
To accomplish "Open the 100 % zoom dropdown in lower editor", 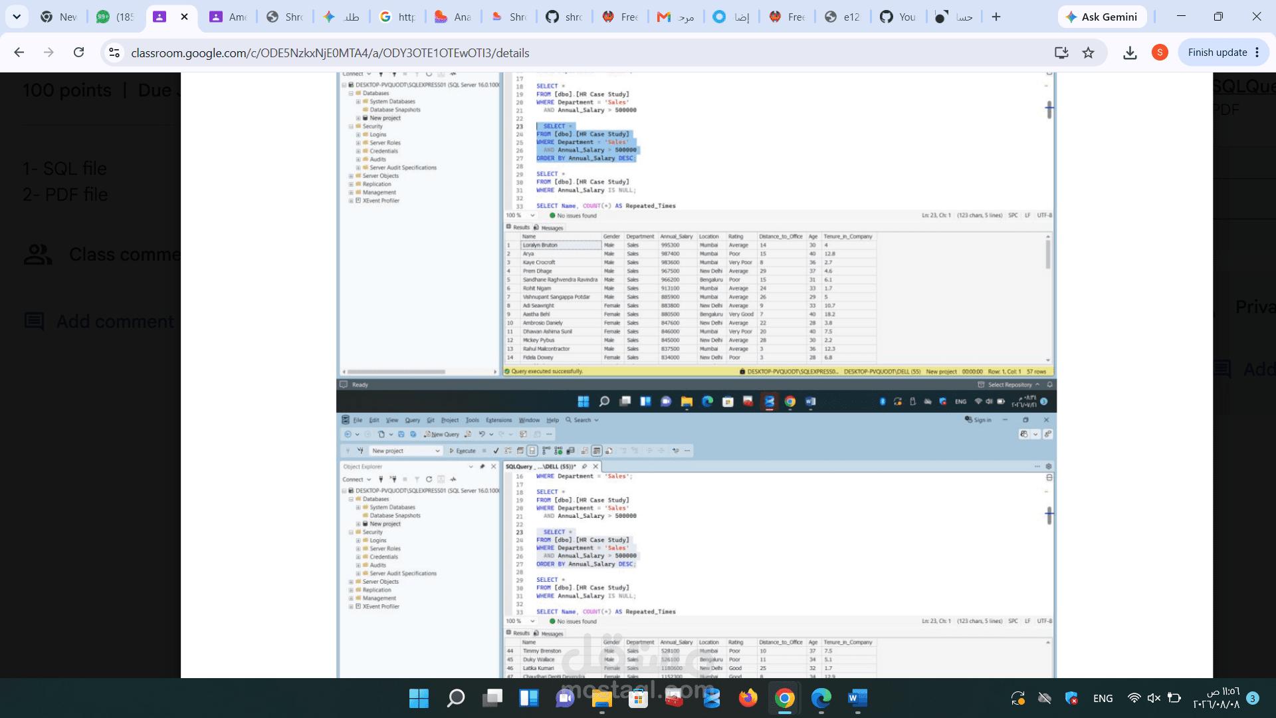I will point(520,622).
